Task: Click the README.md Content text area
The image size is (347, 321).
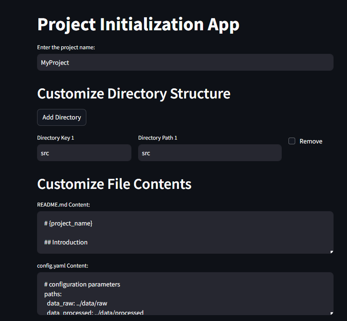Action: point(185,233)
